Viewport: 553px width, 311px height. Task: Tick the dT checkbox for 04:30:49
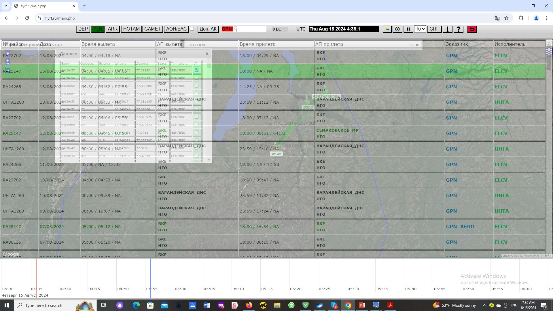click(x=196, y=132)
